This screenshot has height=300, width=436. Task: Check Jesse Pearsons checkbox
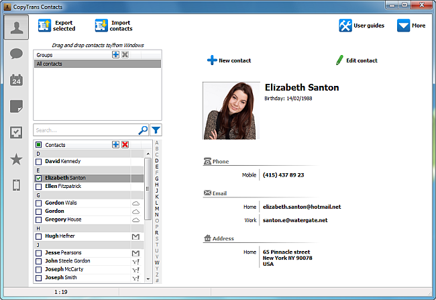coord(39,253)
